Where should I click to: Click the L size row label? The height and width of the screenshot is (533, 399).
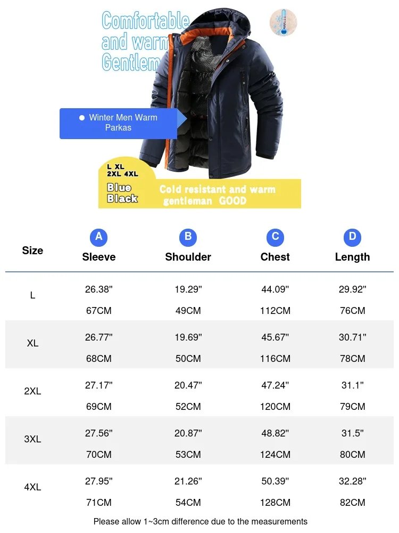tap(32, 295)
